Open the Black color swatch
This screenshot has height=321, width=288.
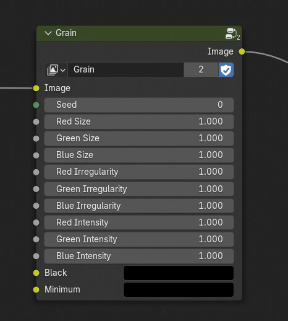179,273
